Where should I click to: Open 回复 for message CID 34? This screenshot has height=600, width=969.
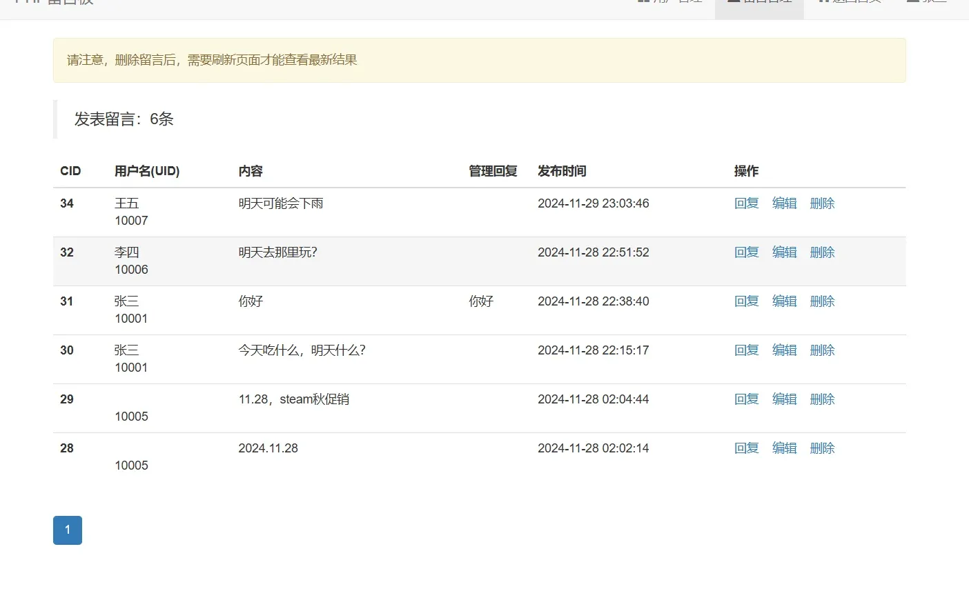(x=746, y=203)
